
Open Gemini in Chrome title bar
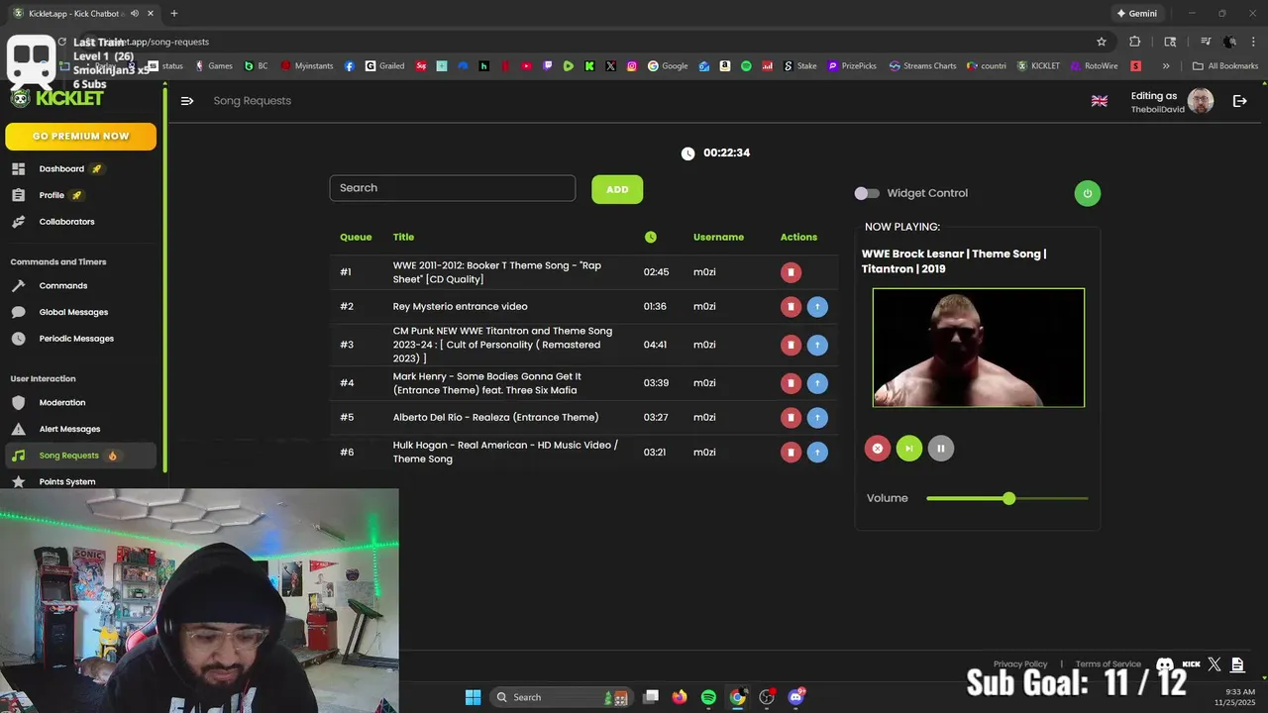pos(1135,14)
